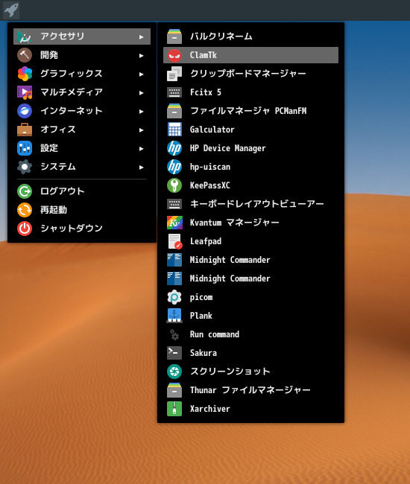Select the 開発 menu label
Screen dimensions: 410x484
pos(49,55)
